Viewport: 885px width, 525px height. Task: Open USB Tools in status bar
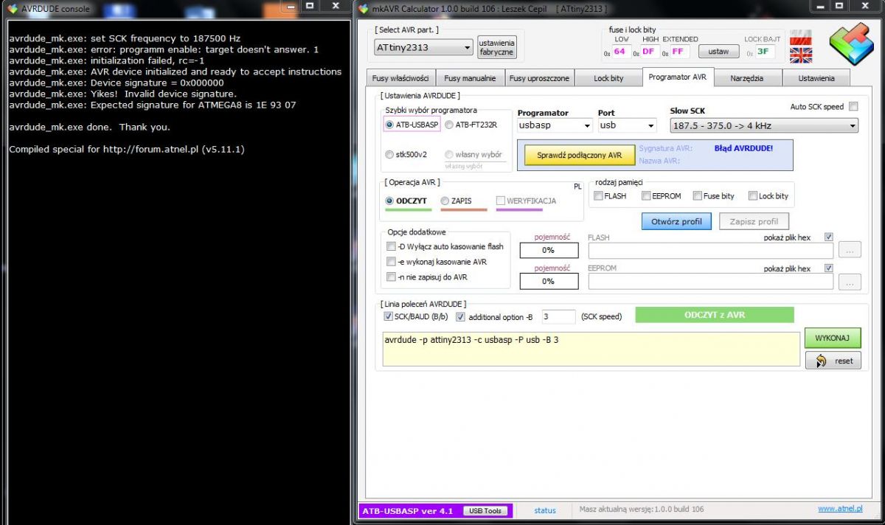(485, 510)
